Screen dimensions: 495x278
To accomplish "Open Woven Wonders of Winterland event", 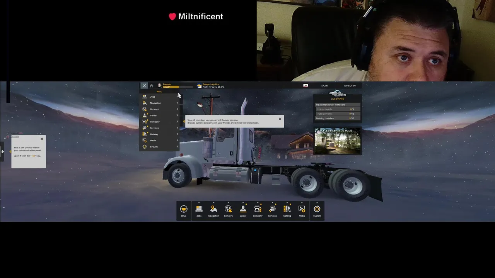I will [337, 105].
